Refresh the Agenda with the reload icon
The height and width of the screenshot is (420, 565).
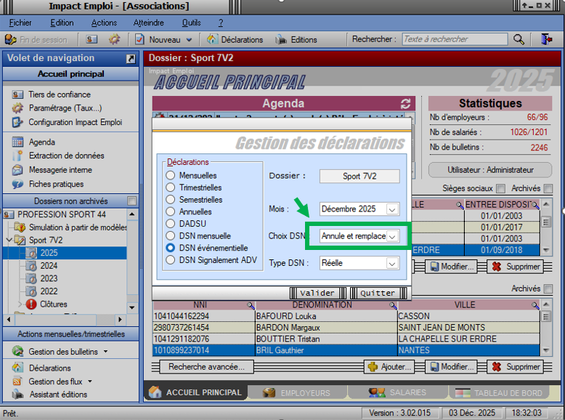405,104
